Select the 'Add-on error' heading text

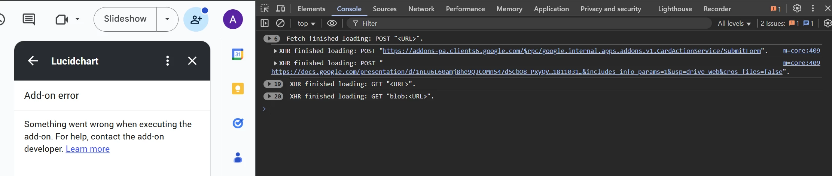coord(52,95)
